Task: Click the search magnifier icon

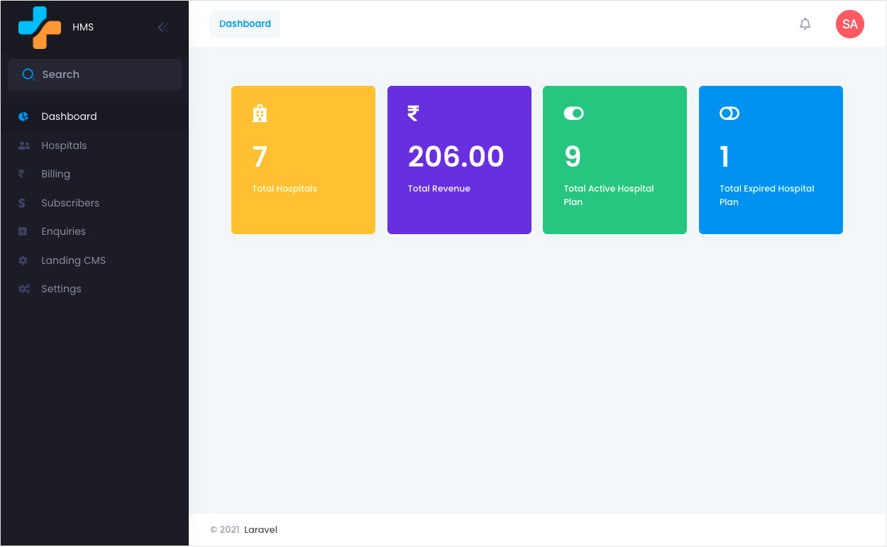Action: point(28,74)
